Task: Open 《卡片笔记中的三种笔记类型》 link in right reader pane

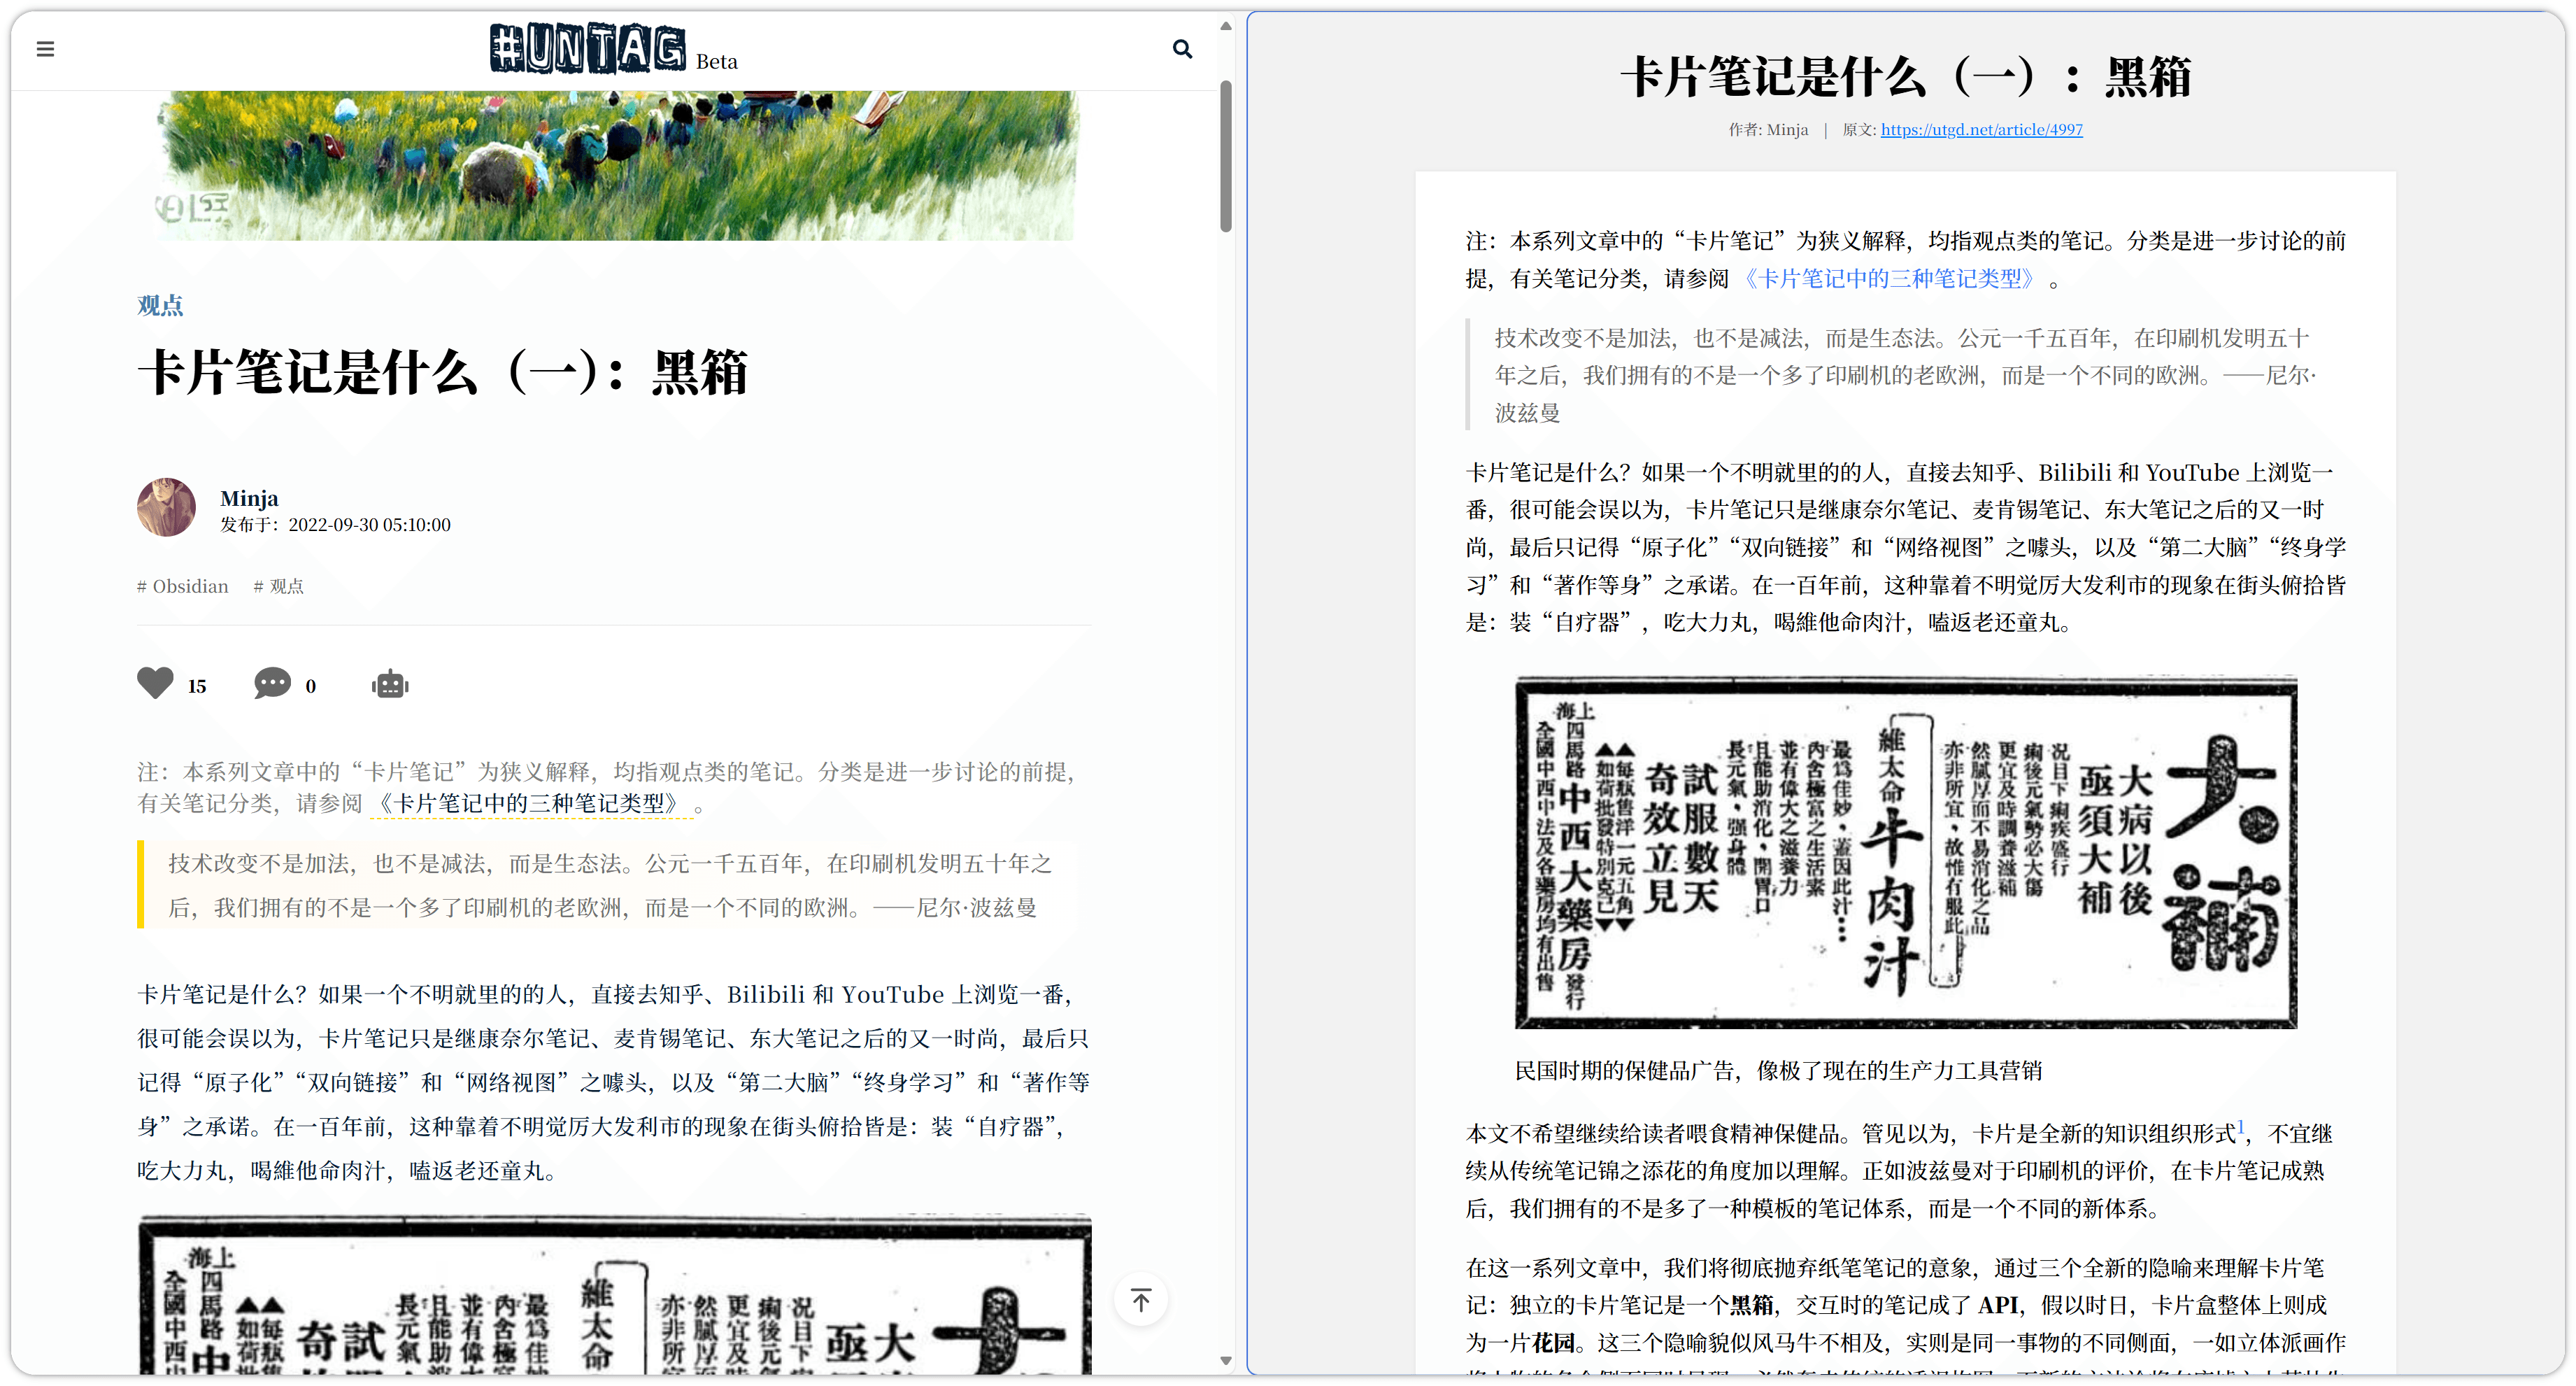Action: pyautogui.click(x=1889, y=279)
